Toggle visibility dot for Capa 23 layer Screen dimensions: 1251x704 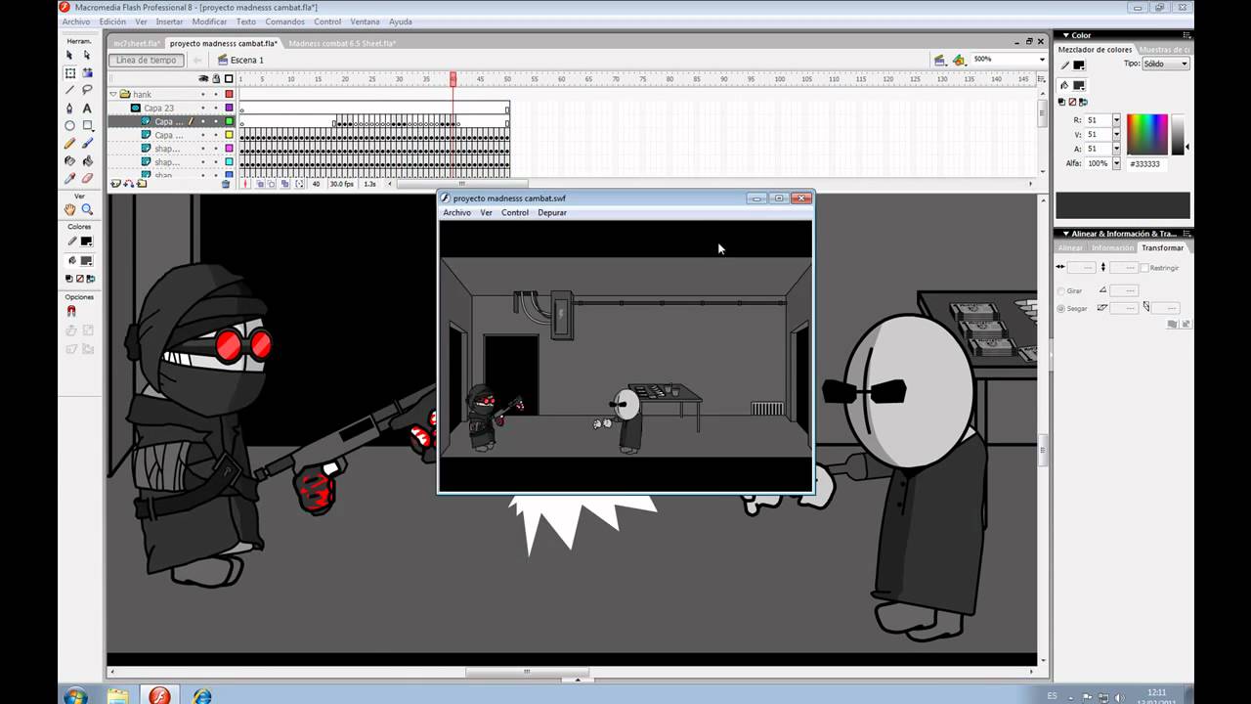[203, 109]
